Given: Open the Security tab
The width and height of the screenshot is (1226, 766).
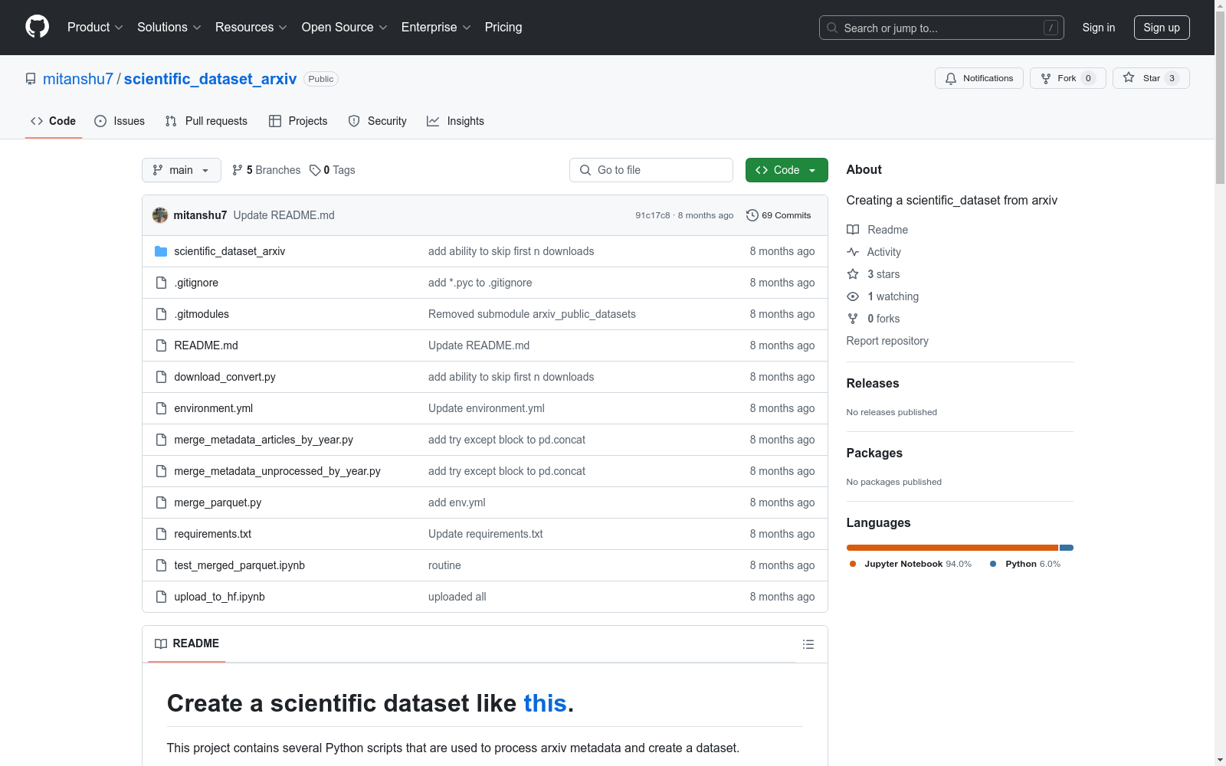Looking at the screenshot, I should click(378, 121).
